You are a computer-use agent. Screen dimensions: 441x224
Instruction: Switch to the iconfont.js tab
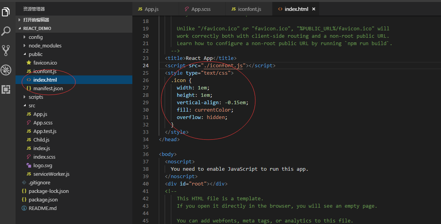(x=249, y=9)
